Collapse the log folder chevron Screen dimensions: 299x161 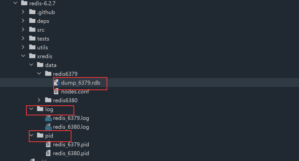[31, 109]
